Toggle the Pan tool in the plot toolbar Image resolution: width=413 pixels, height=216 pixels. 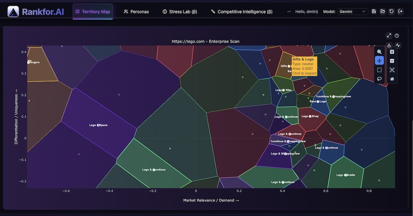tap(379, 61)
